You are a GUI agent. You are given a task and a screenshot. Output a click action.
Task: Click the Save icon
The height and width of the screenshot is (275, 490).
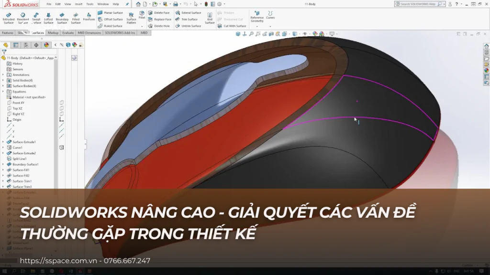coord(165,4)
